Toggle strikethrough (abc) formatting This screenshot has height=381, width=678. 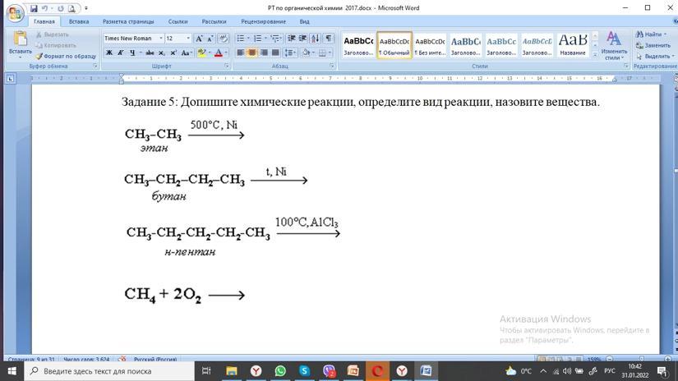point(150,53)
